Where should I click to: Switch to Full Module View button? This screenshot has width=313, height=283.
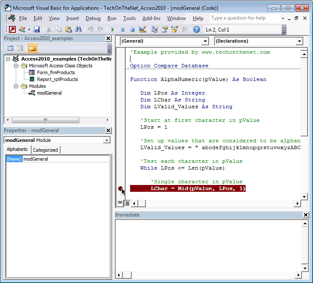127,203
